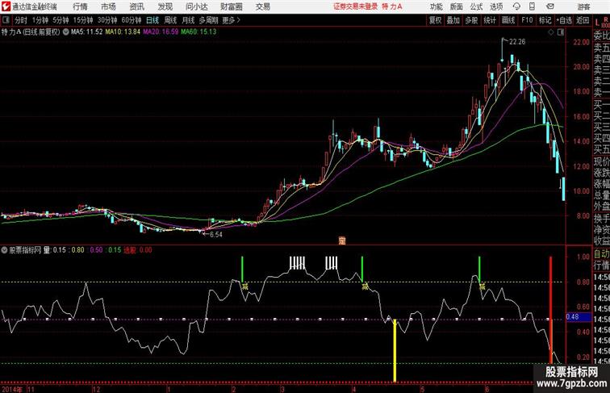610x393 pixels.
Task: Open the 功能 menu
Action: click(436, 6)
